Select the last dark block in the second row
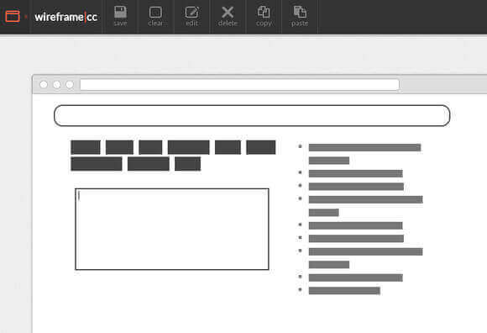This screenshot has height=333, width=487. coord(187,164)
